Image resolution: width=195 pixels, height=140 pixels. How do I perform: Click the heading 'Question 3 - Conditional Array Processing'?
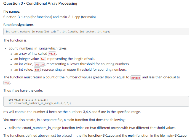40,3
